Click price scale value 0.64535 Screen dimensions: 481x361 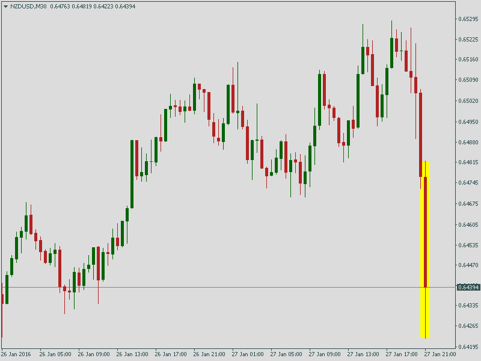(x=468, y=245)
